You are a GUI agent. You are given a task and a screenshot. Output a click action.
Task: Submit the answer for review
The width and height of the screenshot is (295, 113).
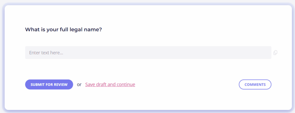[49, 85]
